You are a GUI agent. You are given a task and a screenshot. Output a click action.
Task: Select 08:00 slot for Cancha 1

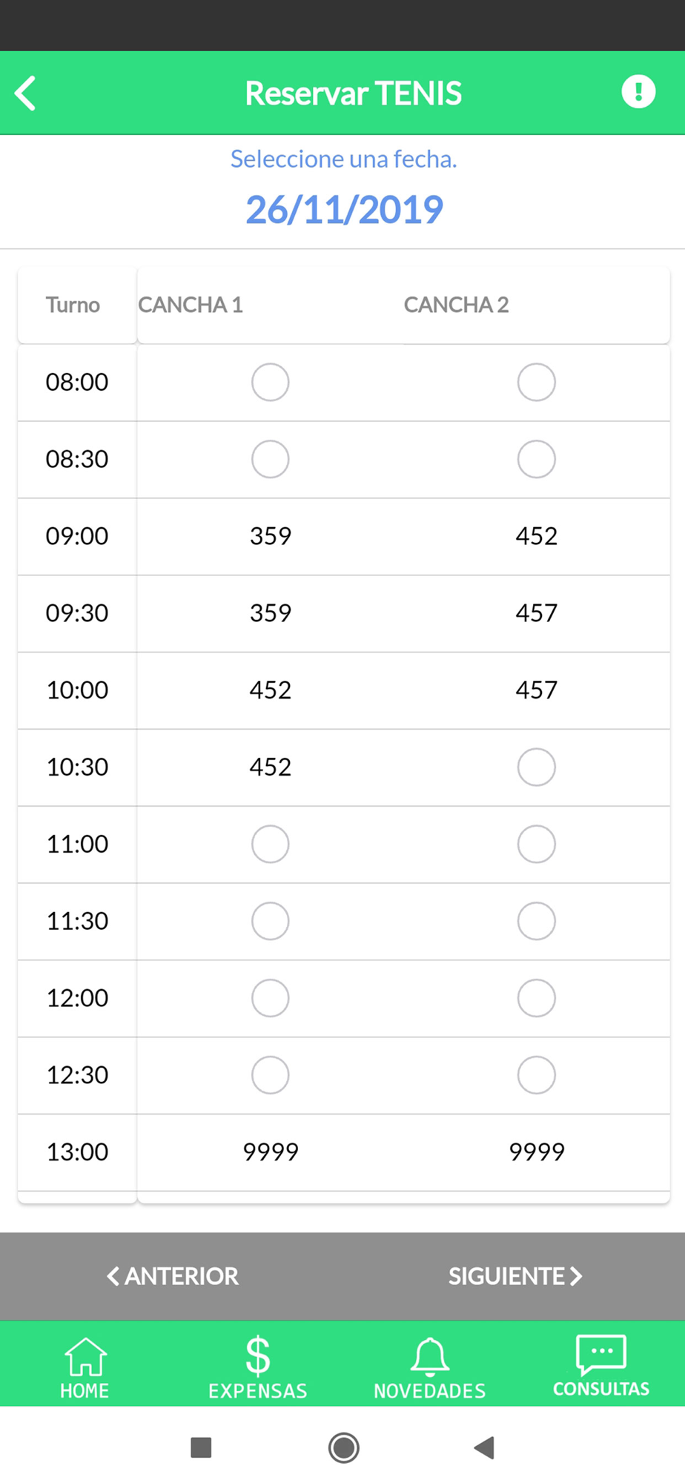(270, 382)
